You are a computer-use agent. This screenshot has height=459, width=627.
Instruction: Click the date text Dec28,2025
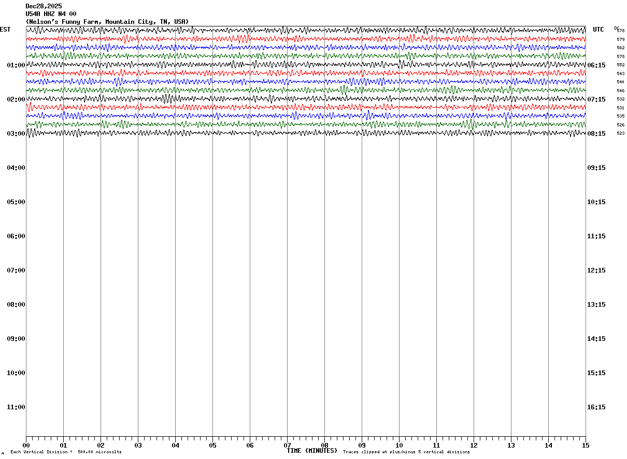tap(44, 6)
